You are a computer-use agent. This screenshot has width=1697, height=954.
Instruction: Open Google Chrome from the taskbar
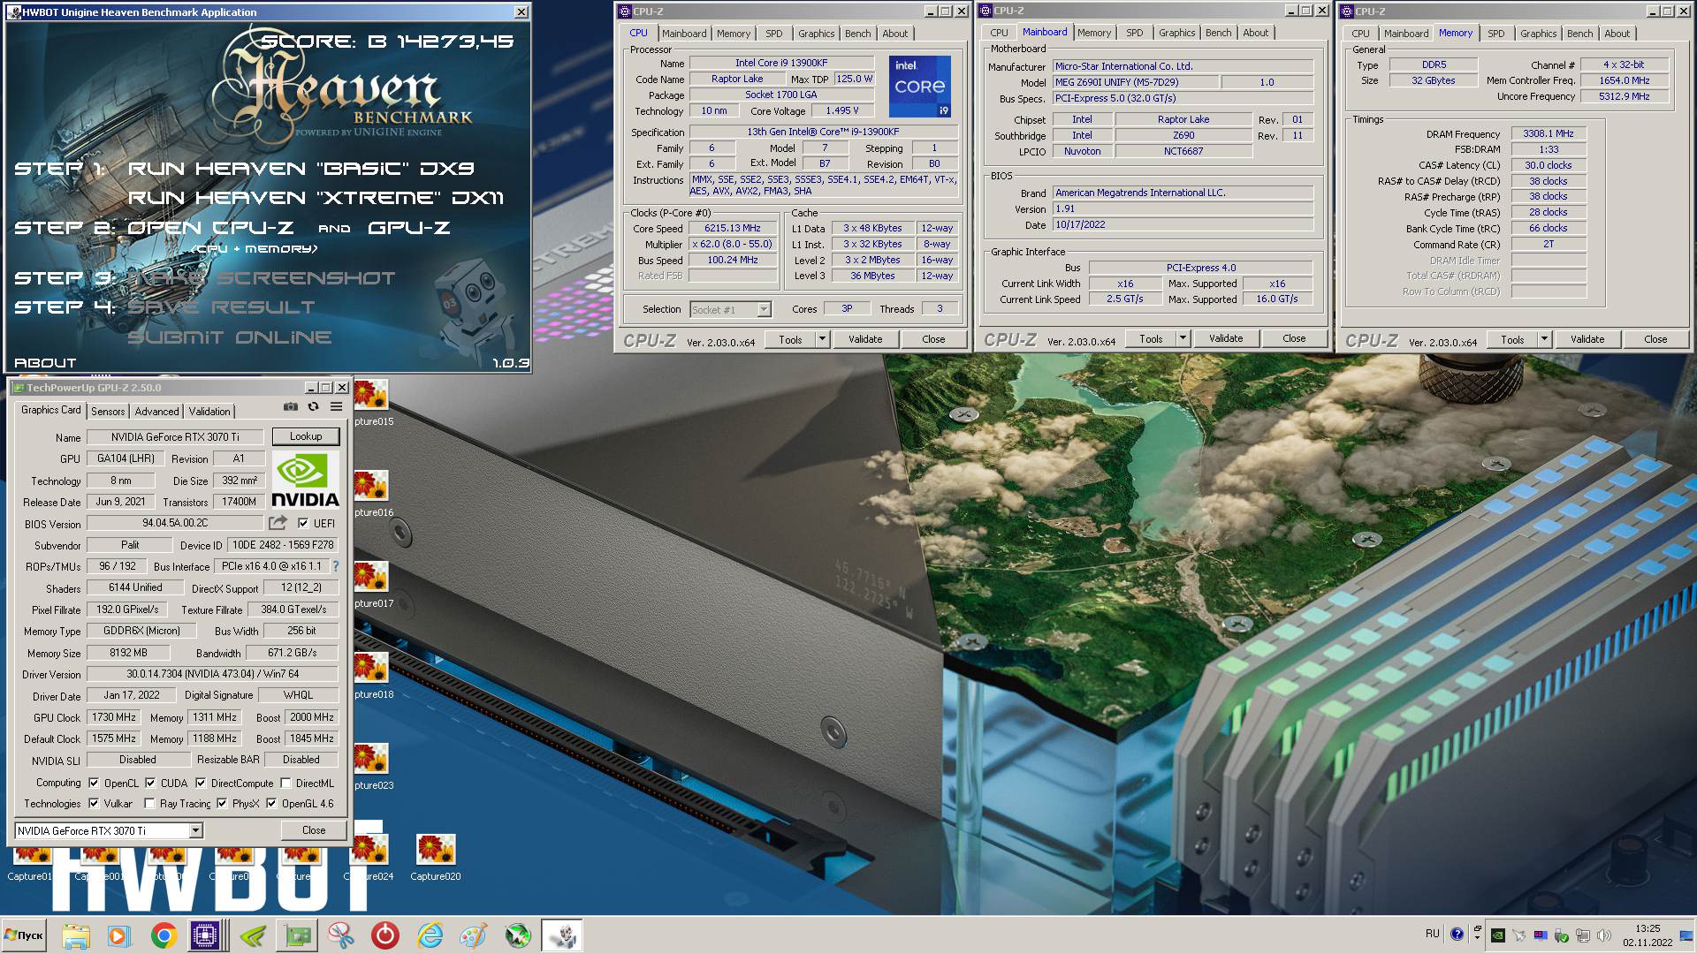(x=164, y=935)
